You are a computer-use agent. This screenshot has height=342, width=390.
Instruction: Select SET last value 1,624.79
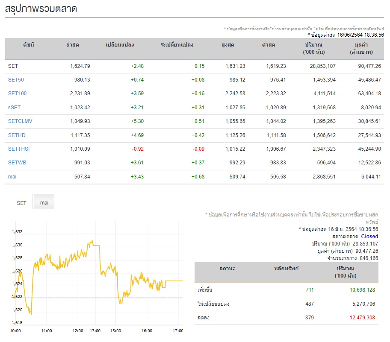[80, 66]
